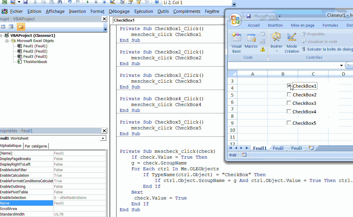353x217 pixels.
Task: Toggle the CheckBox1 checkbox on the sheet
Action: pos(289,86)
